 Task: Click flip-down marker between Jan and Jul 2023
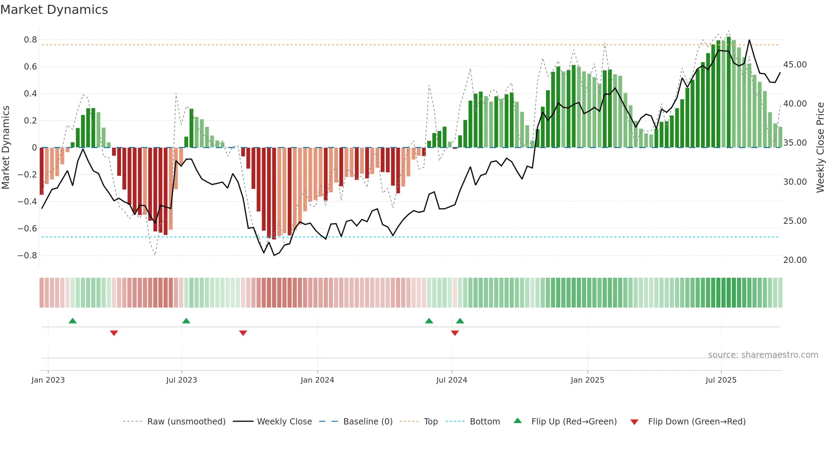pos(114,333)
